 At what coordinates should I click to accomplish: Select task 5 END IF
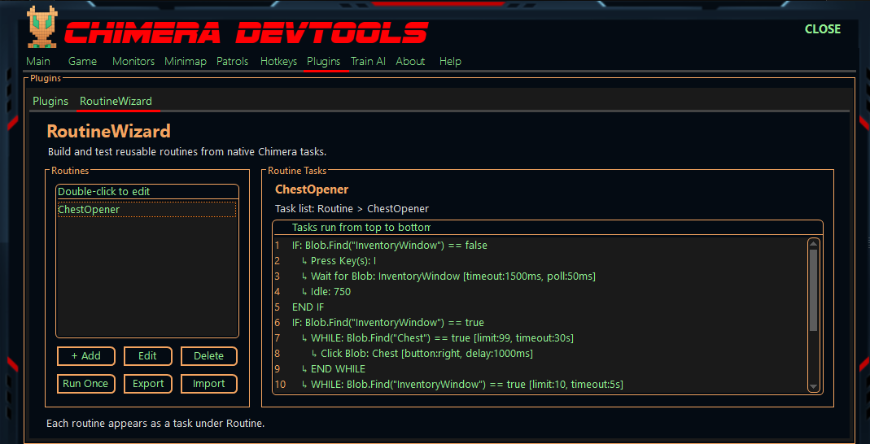[540, 307]
